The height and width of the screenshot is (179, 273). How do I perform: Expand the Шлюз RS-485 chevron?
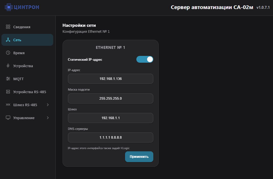click(x=48, y=105)
